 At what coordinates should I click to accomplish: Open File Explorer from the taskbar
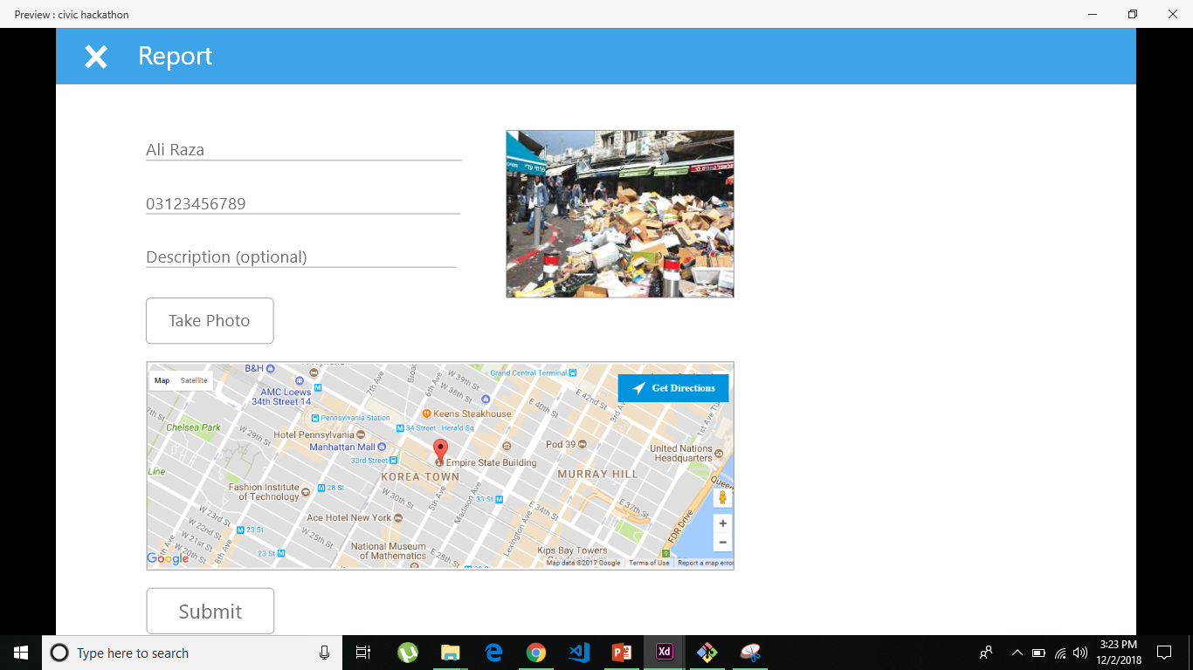click(x=451, y=653)
